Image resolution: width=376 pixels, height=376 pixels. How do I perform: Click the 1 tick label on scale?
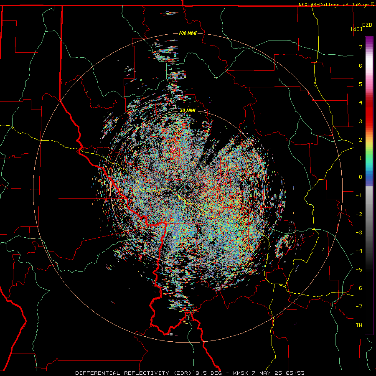[361, 158]
